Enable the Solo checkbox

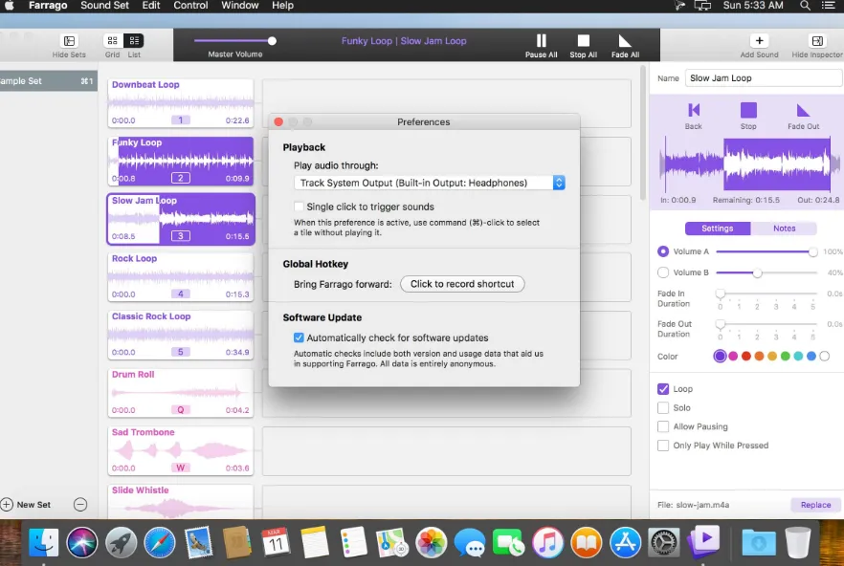(663, 408)
